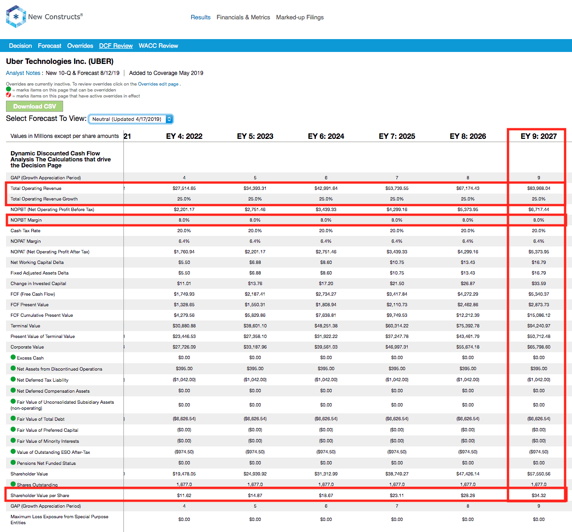This screenshot has width=572, height=532.
Task: Open the Results menu
Action: pos(200,17)
